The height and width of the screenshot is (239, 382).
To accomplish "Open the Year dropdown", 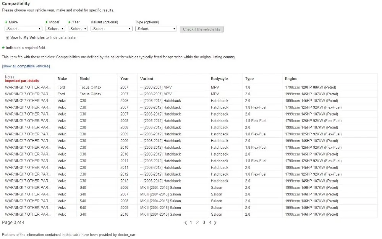I will point(78,29).
